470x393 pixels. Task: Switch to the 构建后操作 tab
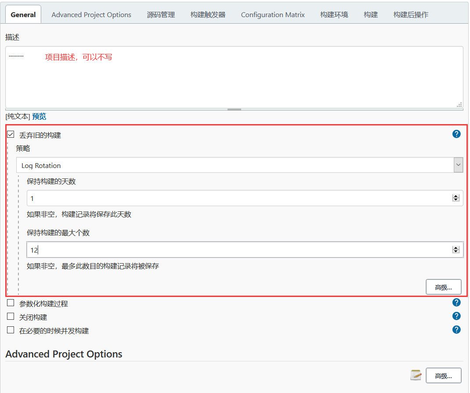[x=411, y=14]
